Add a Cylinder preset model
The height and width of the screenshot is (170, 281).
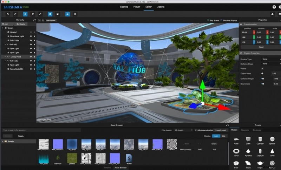(x=260, y=141)
